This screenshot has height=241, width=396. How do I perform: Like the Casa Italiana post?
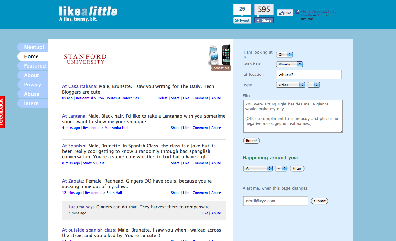click(x=186, y=98)
